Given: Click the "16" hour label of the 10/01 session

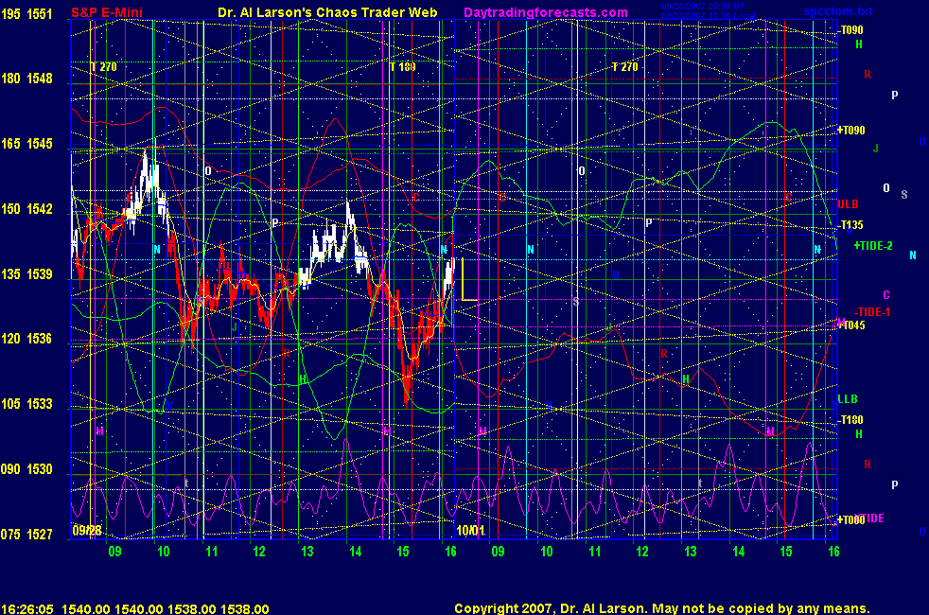Looking at the screenshot, I should click(x=833, y=552).
